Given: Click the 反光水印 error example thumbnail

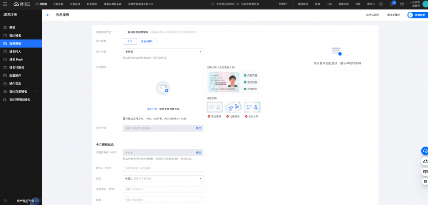Looking at the screenshot, I should [252, 107].
